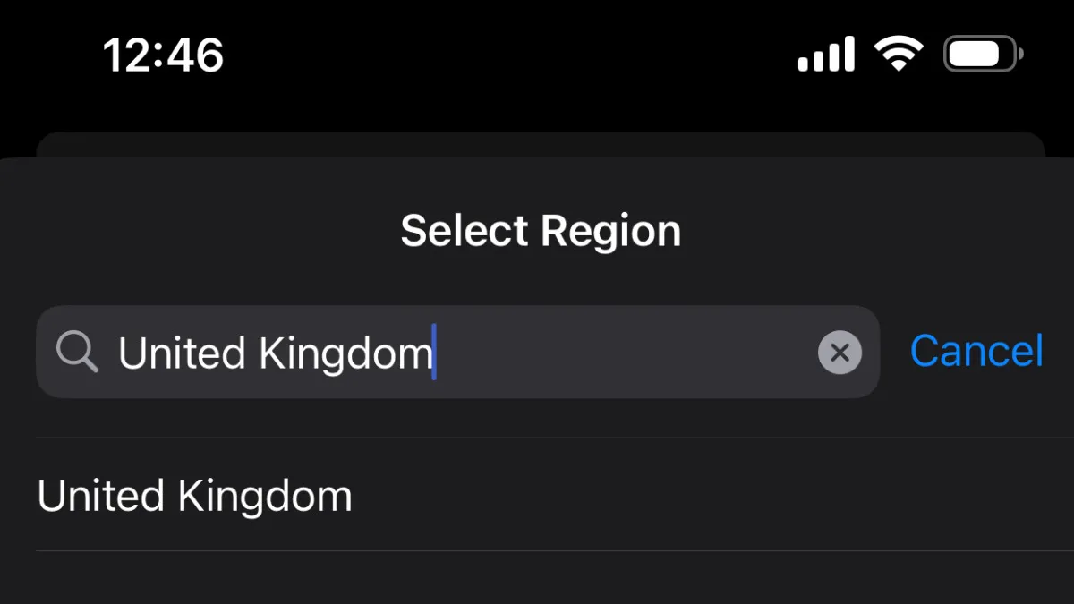The height and width of the screenshot is (604, 1074).
Task: Tap the dimmed card behind the sheet
Action: 541,144
